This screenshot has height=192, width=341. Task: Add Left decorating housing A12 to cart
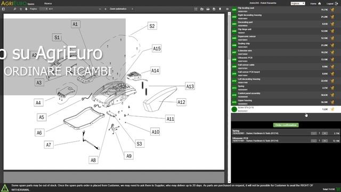(x=332, y=81)
